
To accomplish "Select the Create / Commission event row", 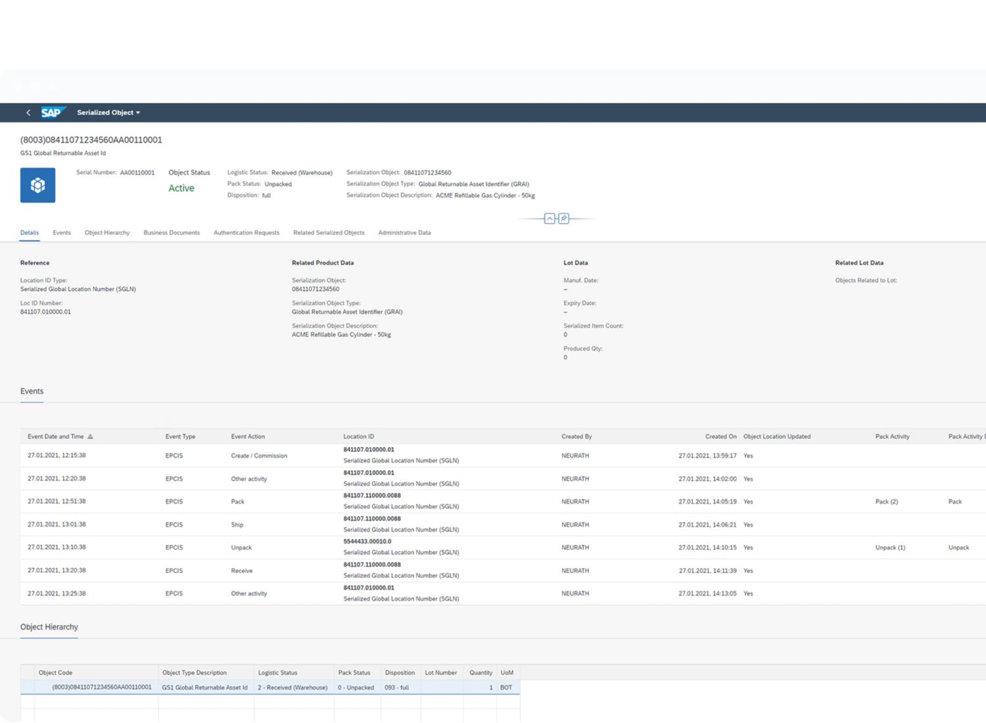I will (259, 455).
